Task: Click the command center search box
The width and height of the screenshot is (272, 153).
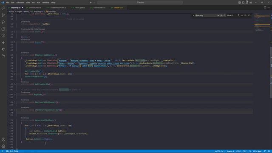Action: [x=140, y=3]
